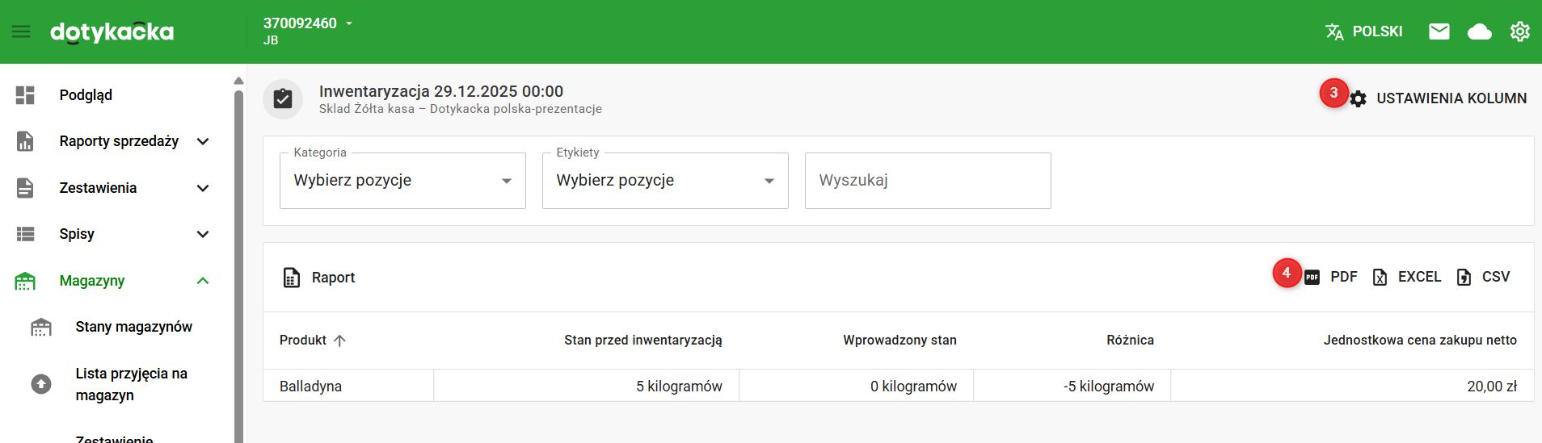Click the Wyszukaj search field
The height and width of the screenshot is (443, 1542).
pyautogui.click(x=928, y=181)
